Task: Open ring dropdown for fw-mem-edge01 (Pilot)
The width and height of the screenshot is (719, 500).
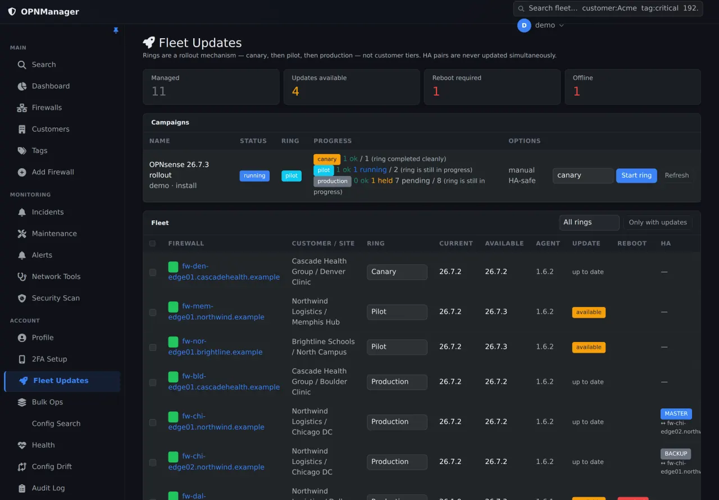Action: point(397,312)
